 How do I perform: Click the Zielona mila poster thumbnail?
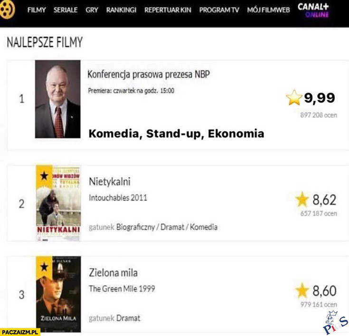click(58, 294)
